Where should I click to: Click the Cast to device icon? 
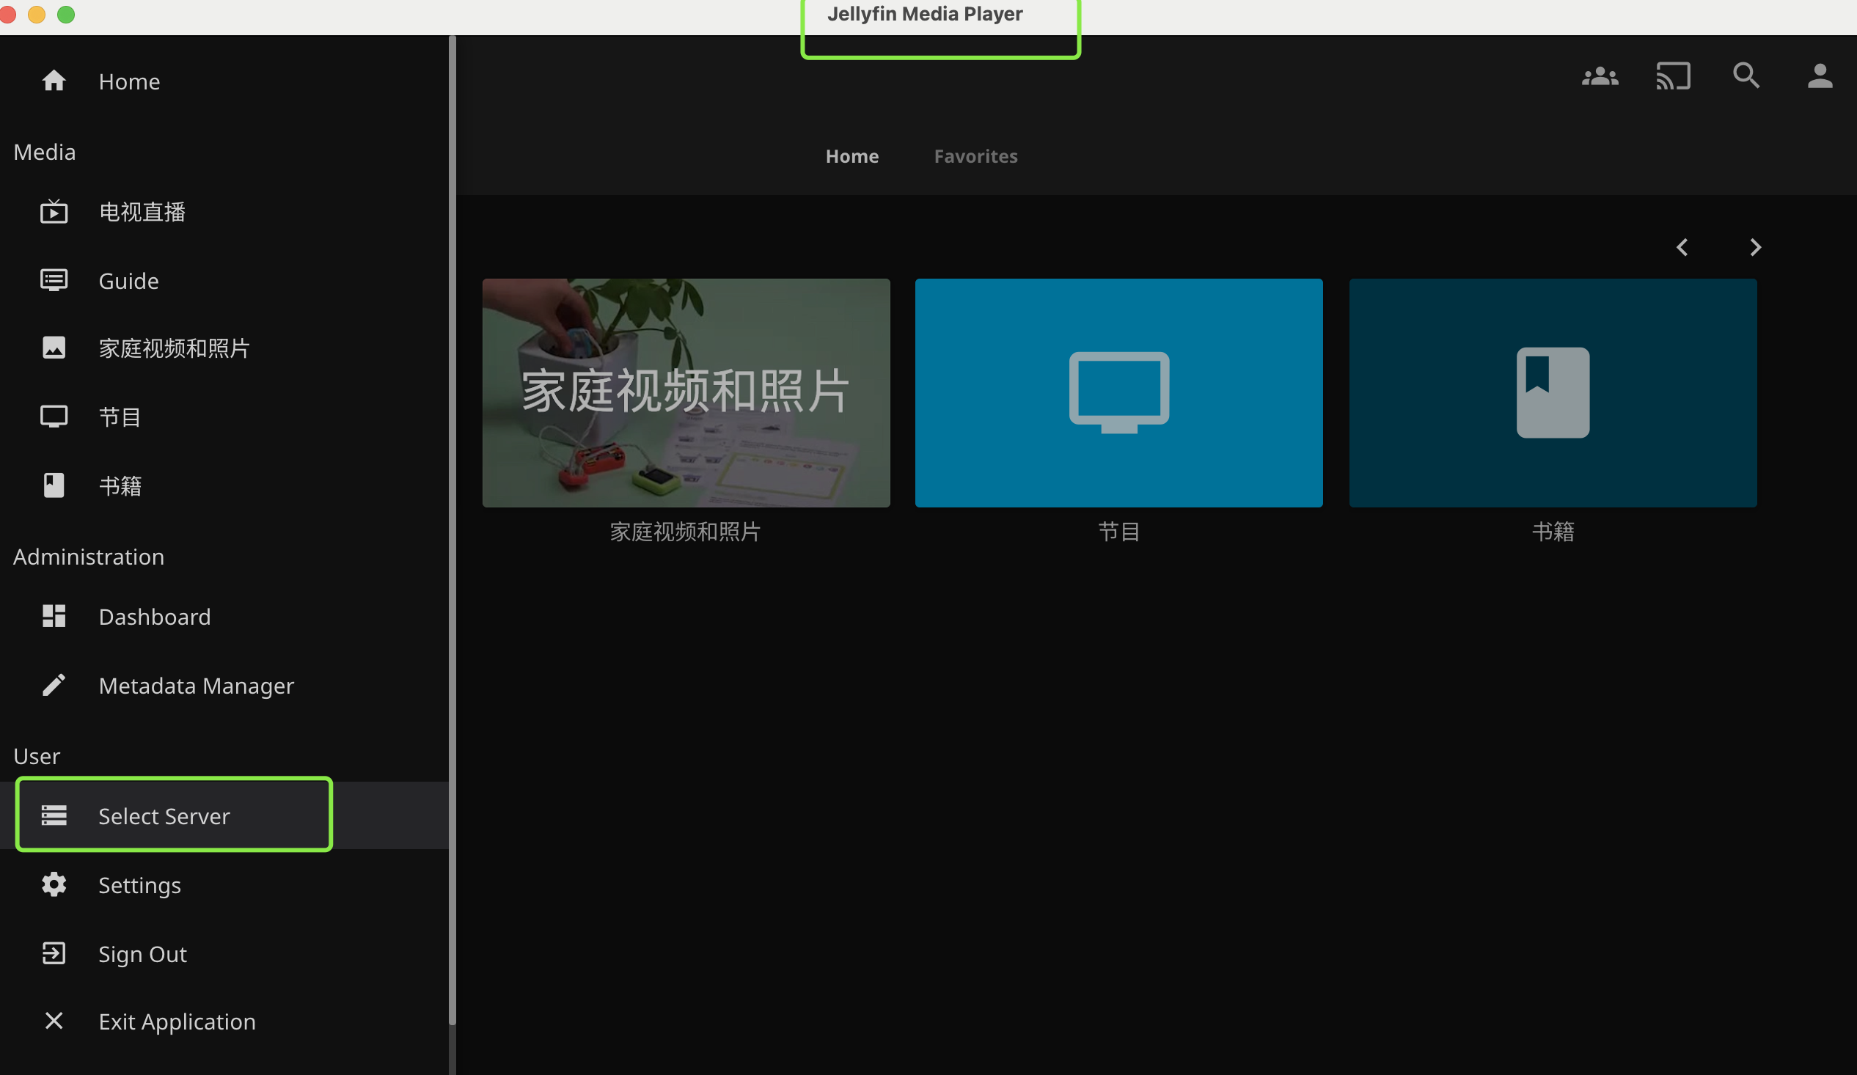click(1673, 76)
